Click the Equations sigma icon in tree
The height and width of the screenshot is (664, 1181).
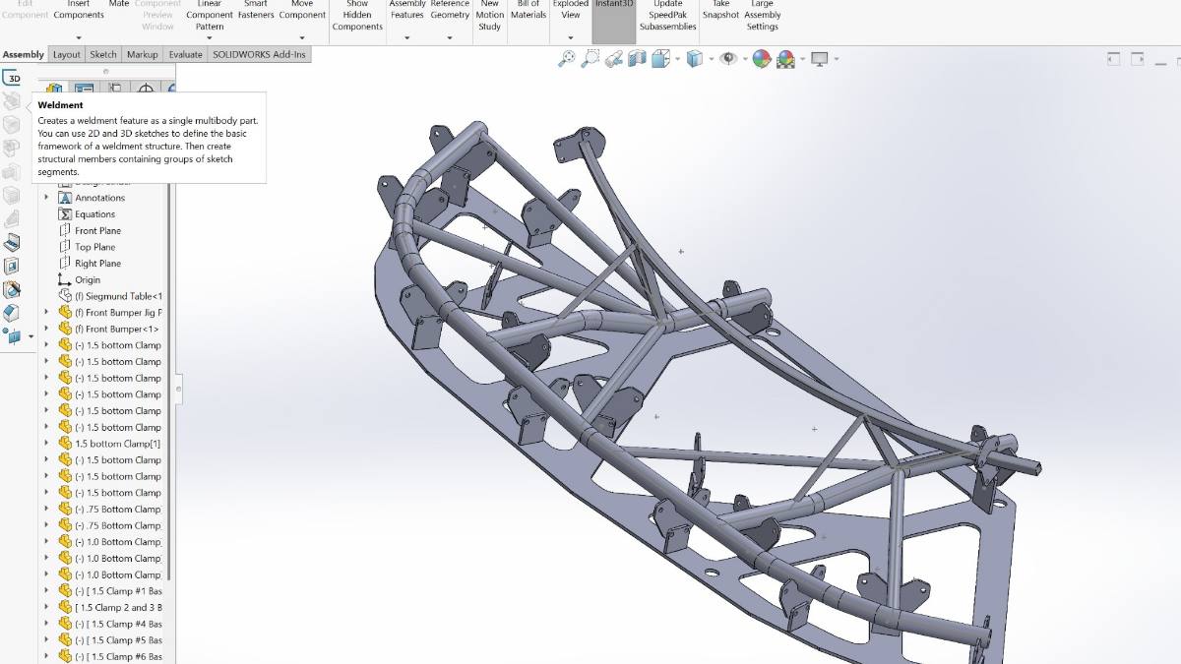point(66,214)
